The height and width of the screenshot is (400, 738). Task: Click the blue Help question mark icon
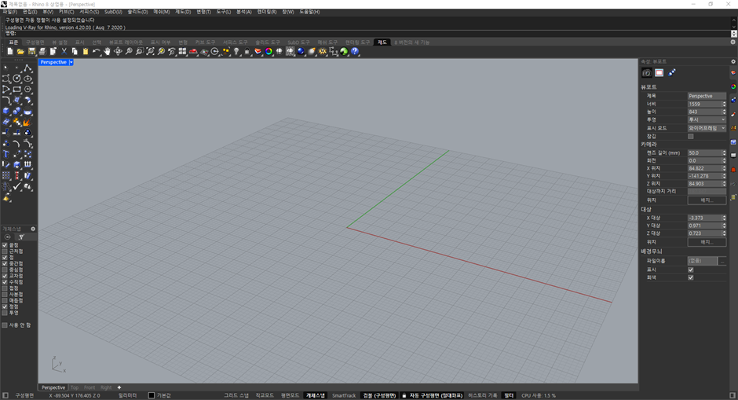pos(355,51)
